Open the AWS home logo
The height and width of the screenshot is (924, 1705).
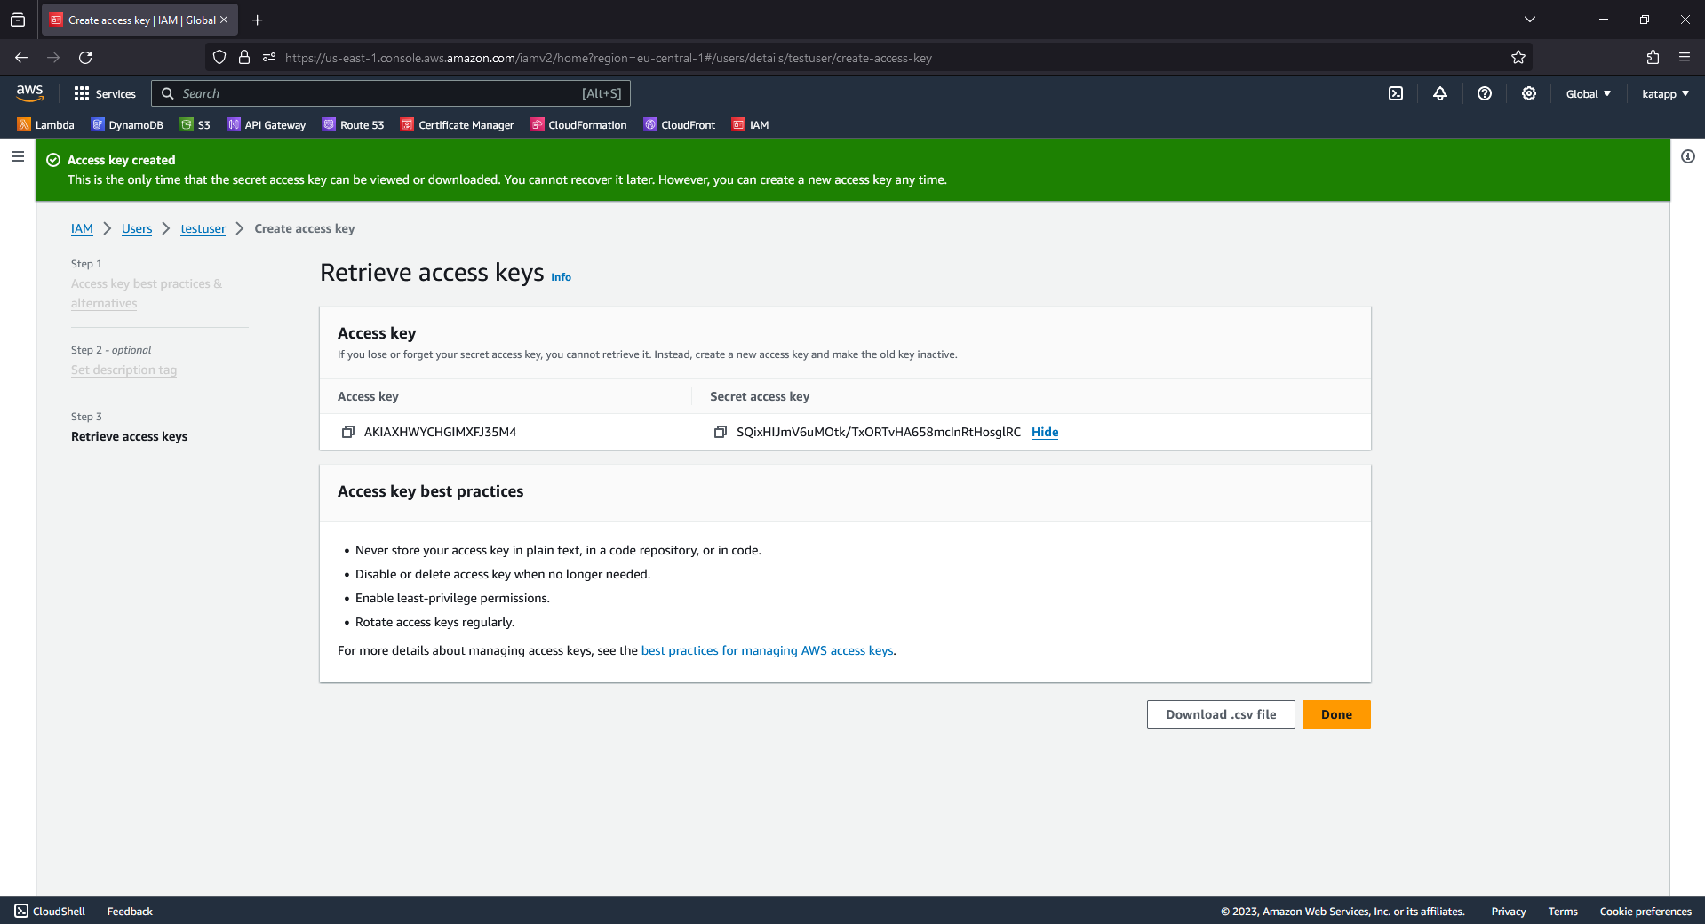pos(29,92)
